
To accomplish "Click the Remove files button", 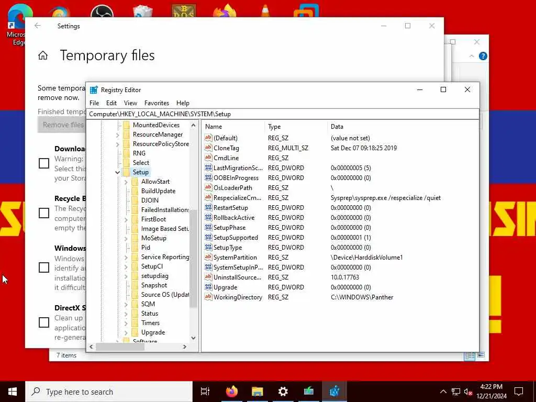I will tap(62, 125).
